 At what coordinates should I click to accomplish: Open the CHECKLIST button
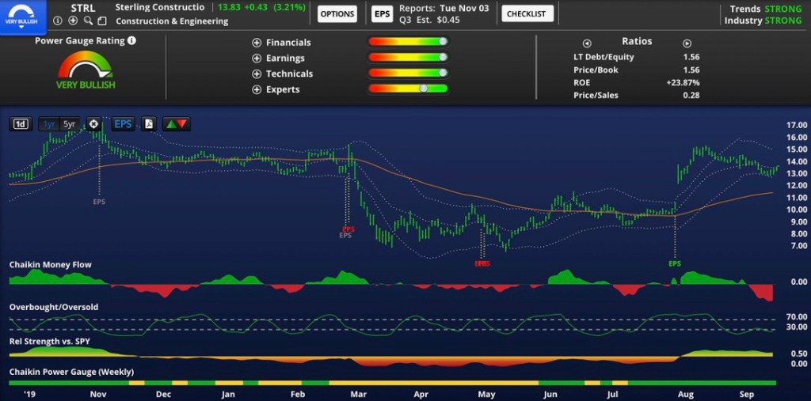point(527,14)
